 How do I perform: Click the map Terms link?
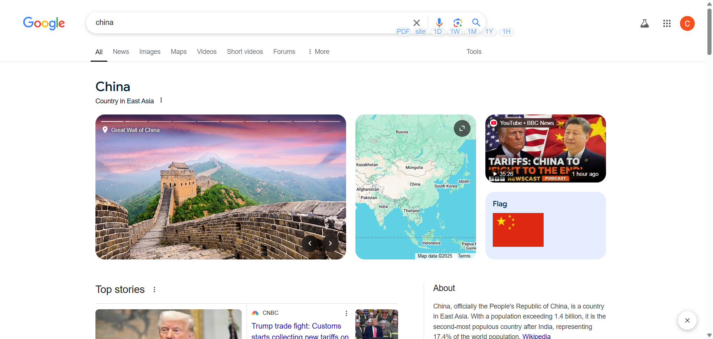point(464,256)
